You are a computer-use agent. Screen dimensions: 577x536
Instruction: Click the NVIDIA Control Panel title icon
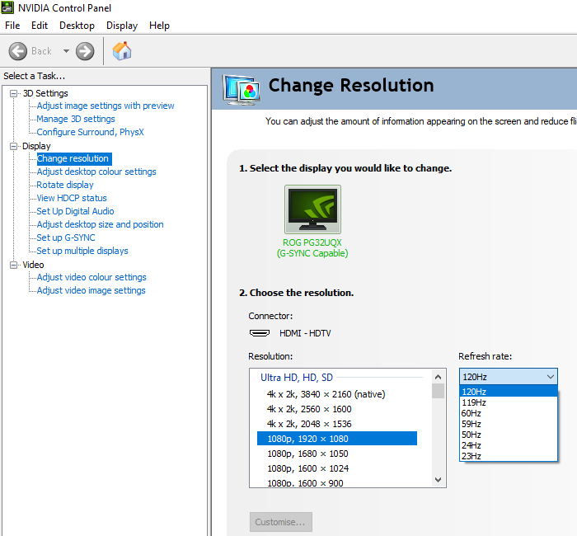click(x=7, y=7)
